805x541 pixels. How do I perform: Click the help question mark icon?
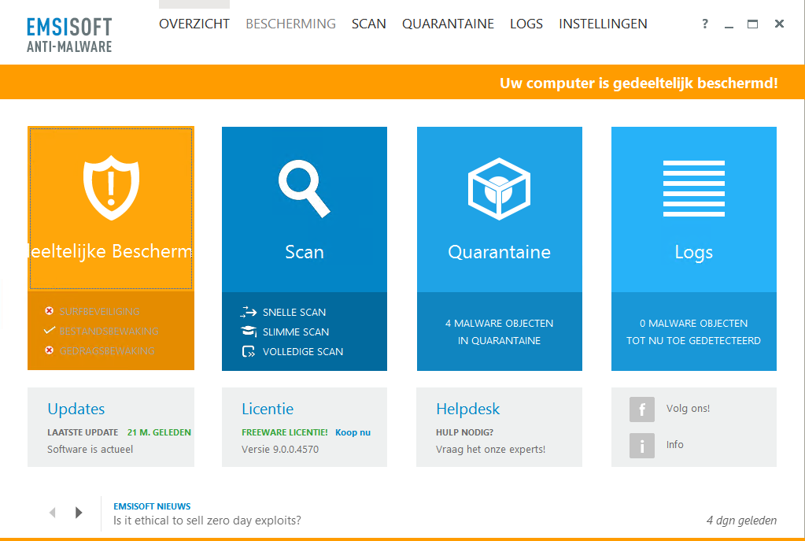click(x=705, y=24)
